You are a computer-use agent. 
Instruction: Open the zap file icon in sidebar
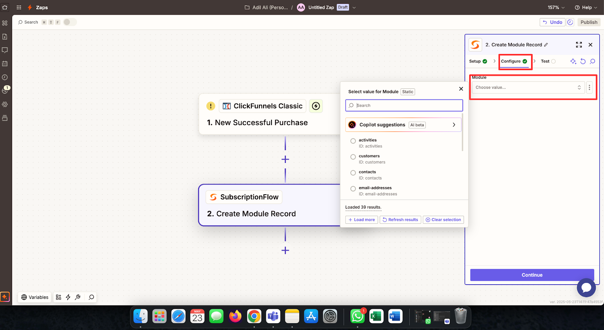tap(5, 37)
